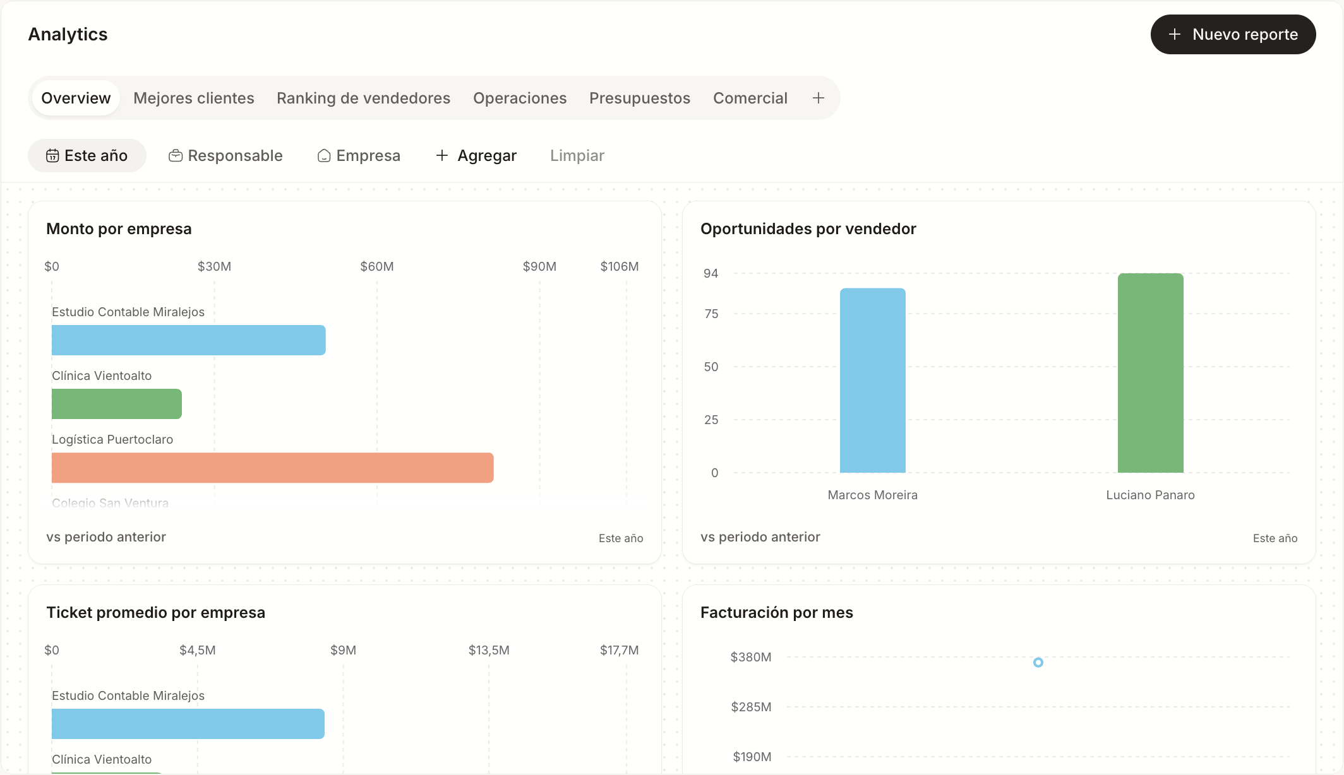Image resolution: width=1344 pixels, height=775 pixels.
Task: Click the $106M axis value
Action: click(620, 266)
